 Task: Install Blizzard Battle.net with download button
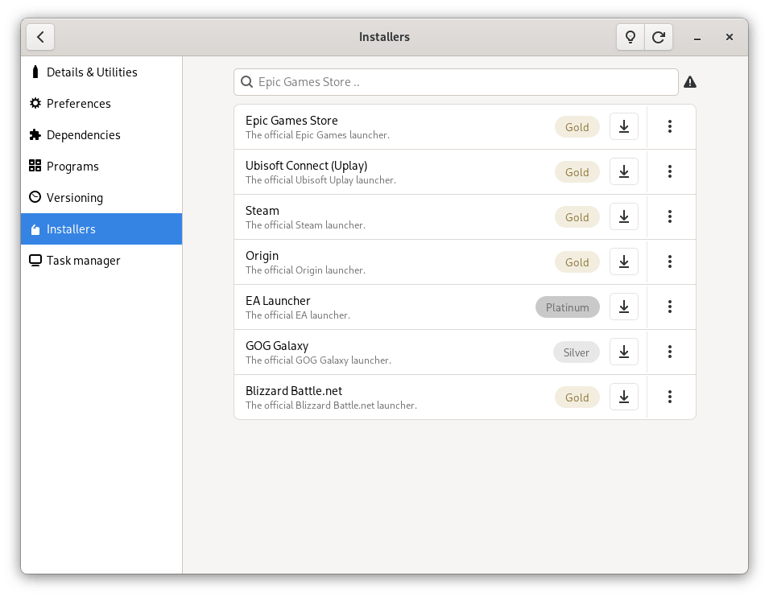(624, 397)
